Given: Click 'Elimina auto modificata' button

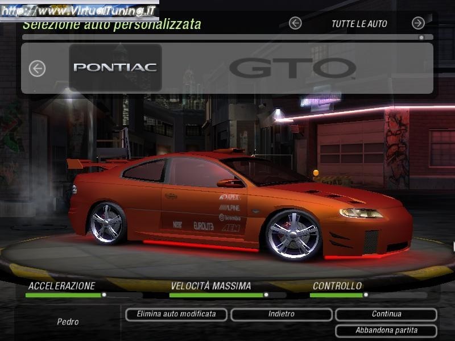Looking at the screenshot, I should pyautogui.click(x=176, y=314).
